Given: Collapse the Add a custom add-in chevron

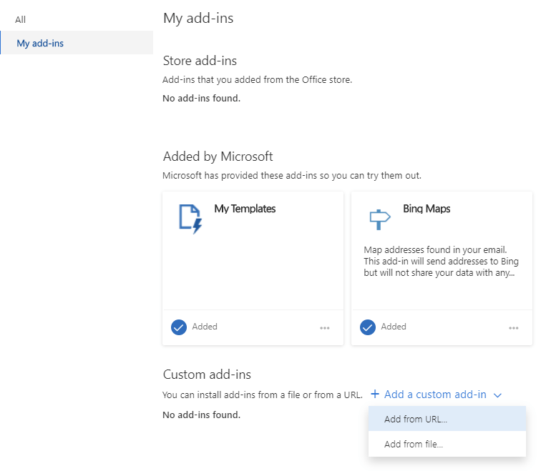Looking at the screenshot, I should pyautogui.click(x=498, y=395).
